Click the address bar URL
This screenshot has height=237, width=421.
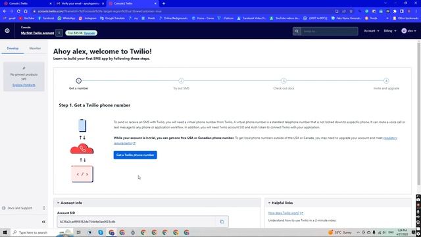(99, 11)
